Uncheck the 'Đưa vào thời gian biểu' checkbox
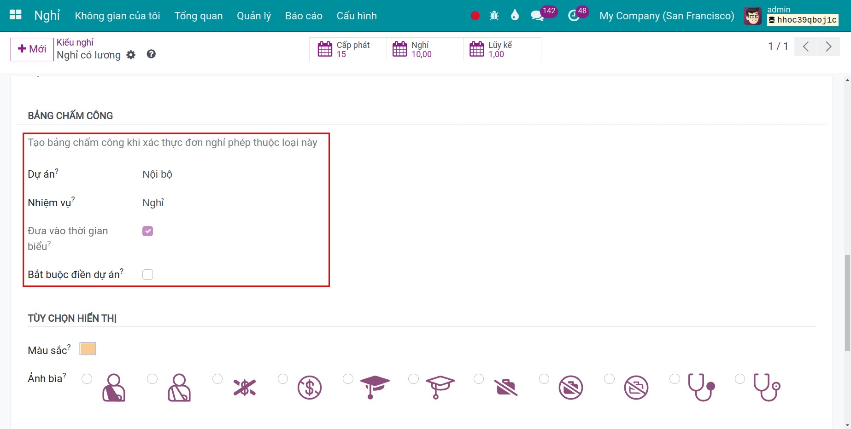851x429 pixels. (147, 231)
